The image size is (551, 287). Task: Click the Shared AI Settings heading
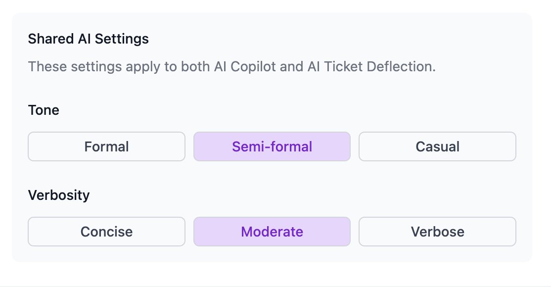pos(88,39)
